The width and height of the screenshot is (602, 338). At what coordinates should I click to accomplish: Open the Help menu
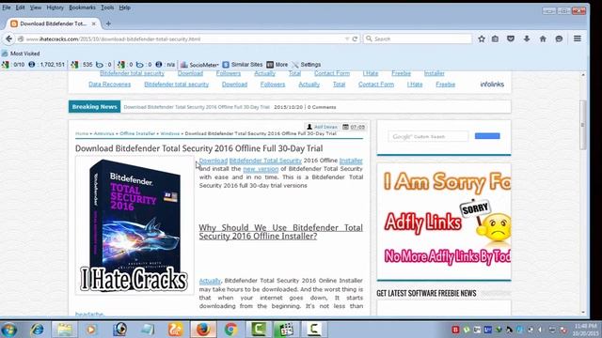125,8
